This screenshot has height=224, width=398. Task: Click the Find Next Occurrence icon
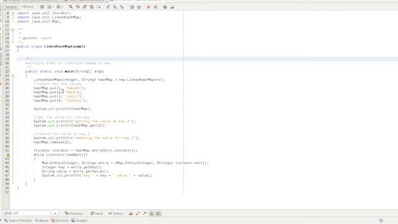(x=85, y=7)
